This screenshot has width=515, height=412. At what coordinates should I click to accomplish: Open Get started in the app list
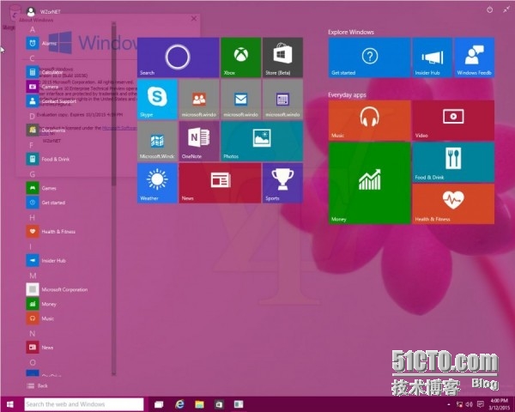click(x=46, y=203)
